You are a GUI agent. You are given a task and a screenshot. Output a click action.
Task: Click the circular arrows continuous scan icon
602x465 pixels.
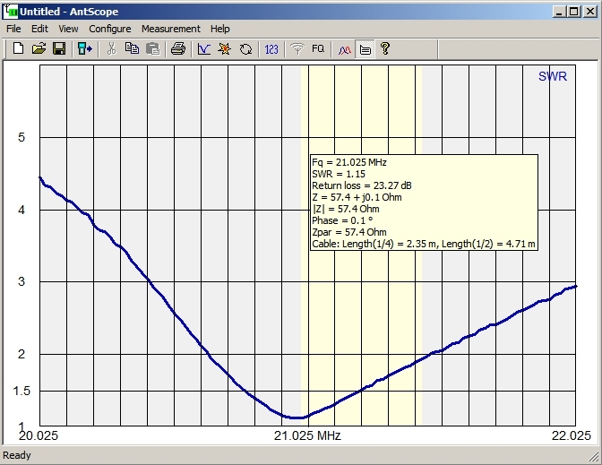245,48
